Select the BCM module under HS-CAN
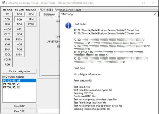The width and height of the screenshot is (159, 114). [19, 14]
